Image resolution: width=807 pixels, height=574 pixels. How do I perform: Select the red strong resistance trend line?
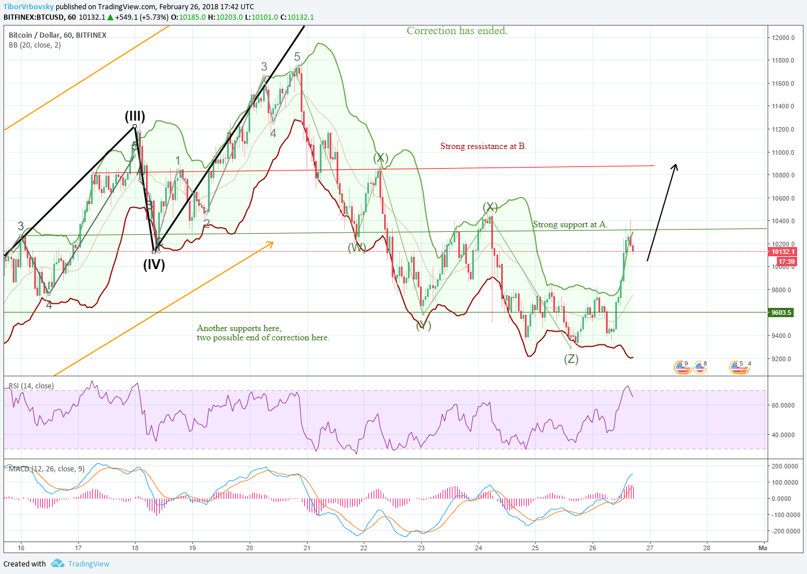coord(373,169)
